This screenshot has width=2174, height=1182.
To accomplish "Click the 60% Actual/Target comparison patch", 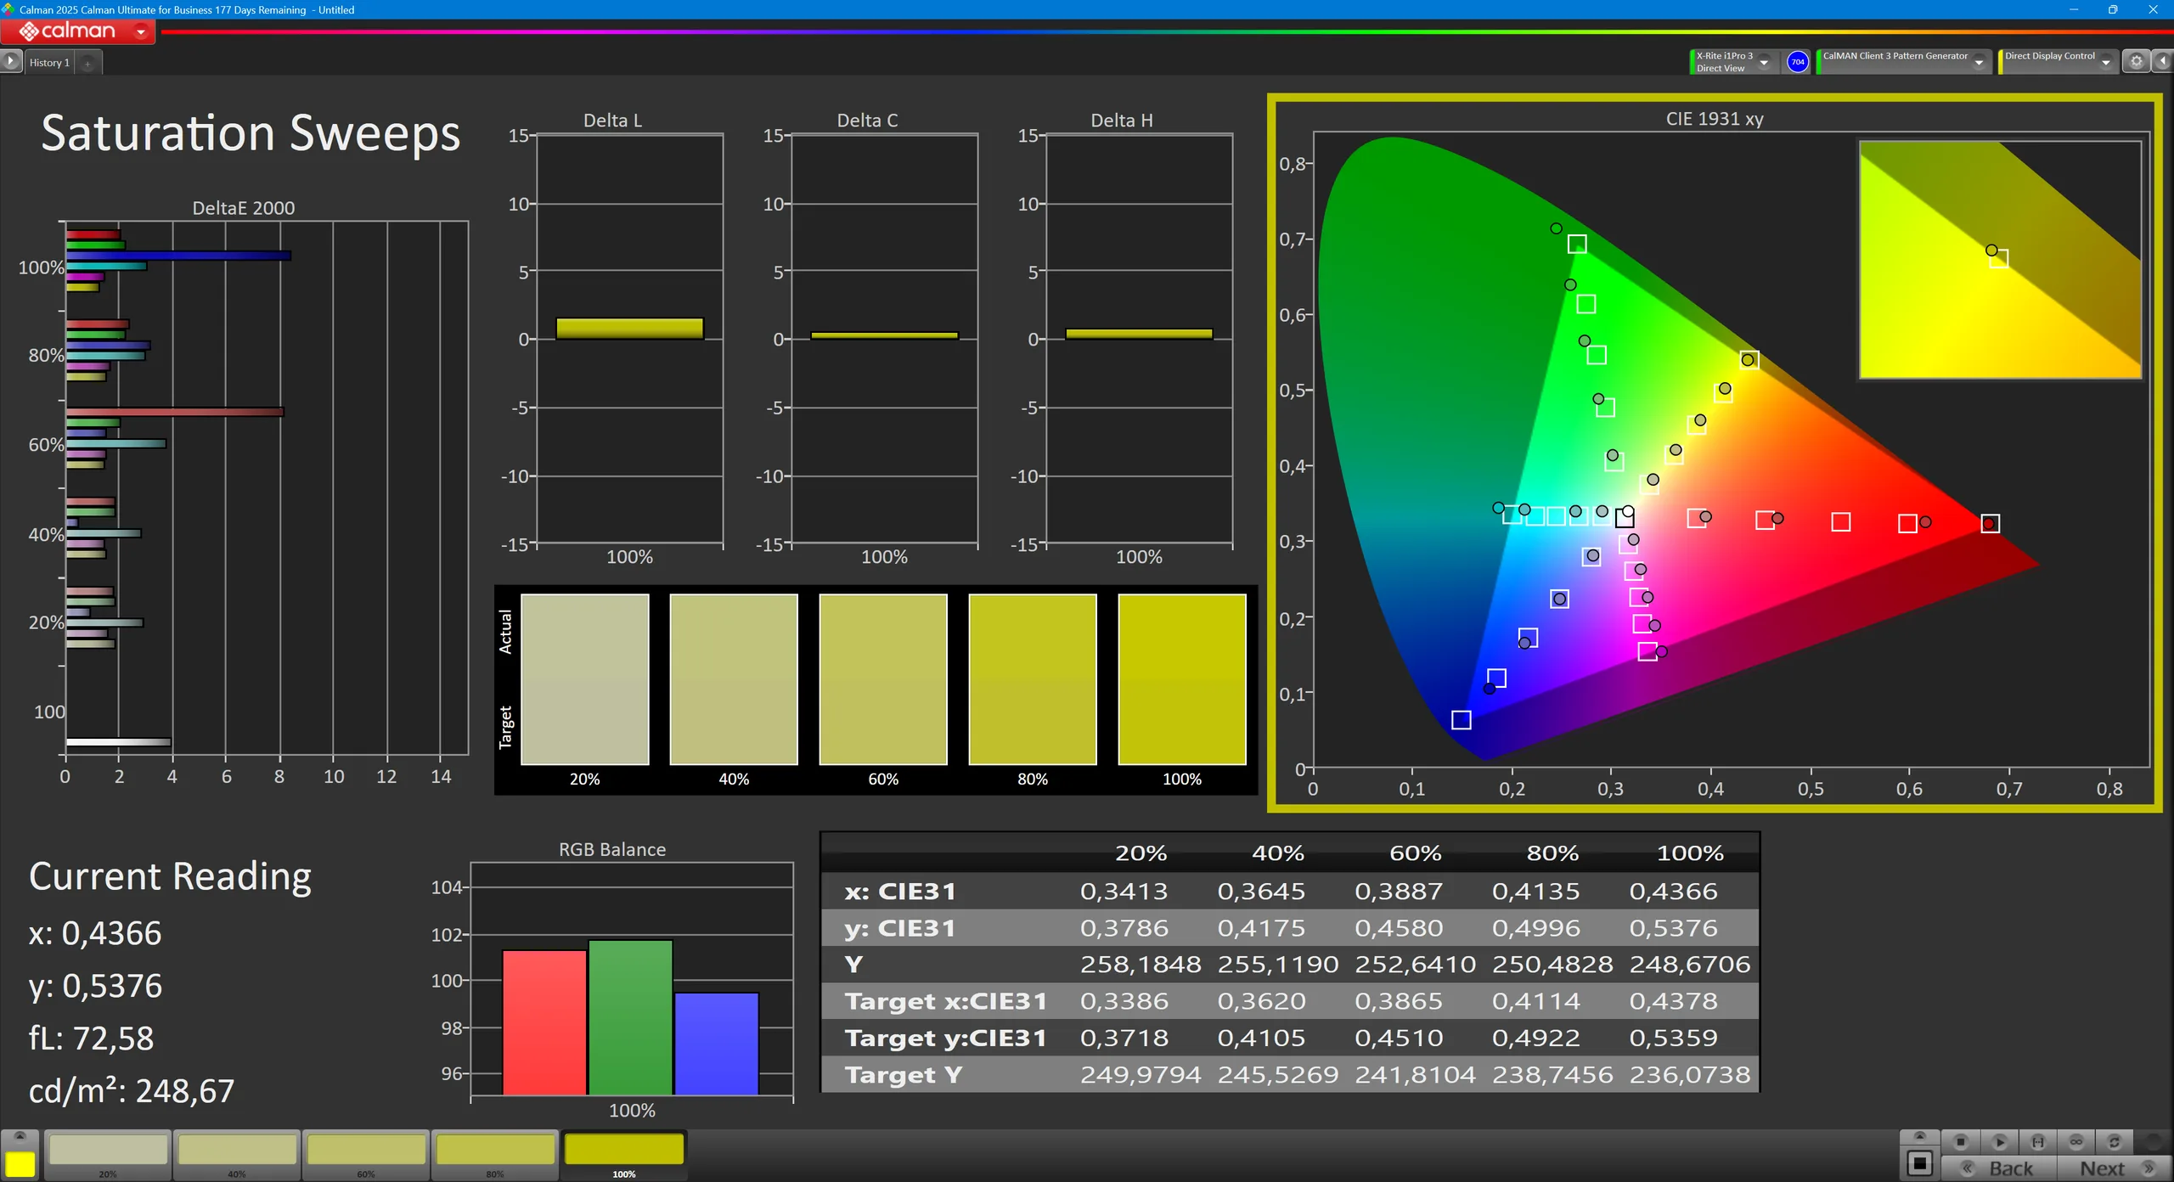I will pyautogui.click(x=883, y=679).
